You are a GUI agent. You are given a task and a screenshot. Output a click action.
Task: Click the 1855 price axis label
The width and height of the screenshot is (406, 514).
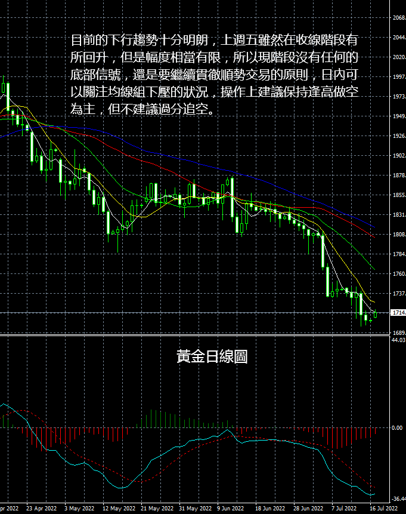tap(399, 195)
